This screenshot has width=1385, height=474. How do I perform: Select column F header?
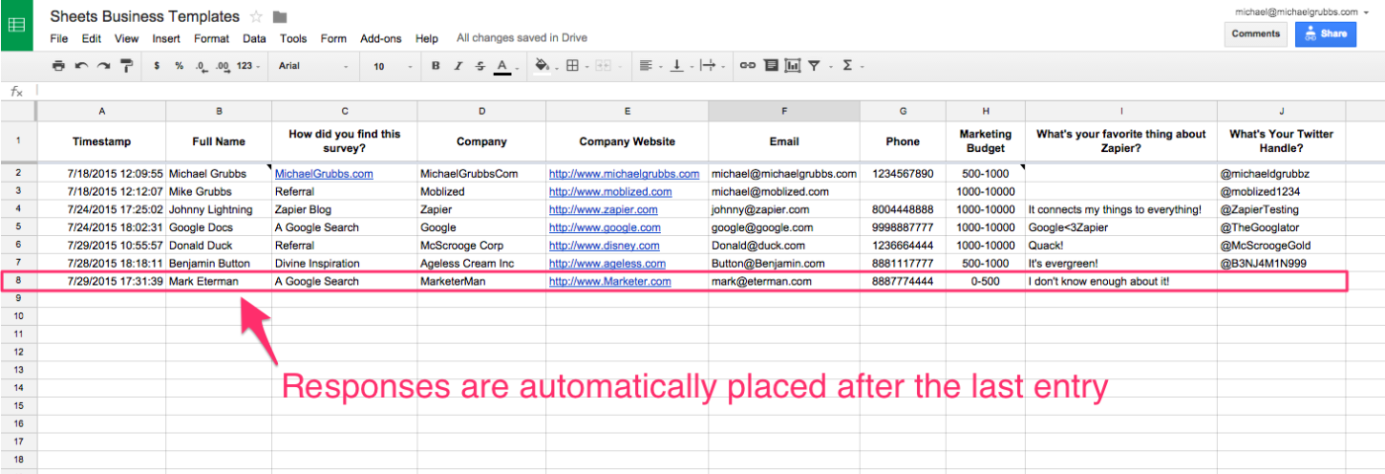click(x=784, y=111)
